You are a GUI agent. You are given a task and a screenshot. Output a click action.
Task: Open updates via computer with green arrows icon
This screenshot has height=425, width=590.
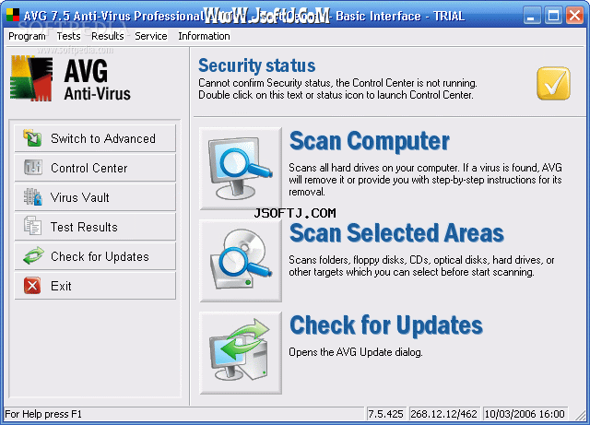pyautogui.click(x=241, y=353)
